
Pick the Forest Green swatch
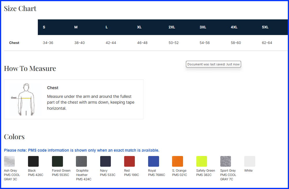click(x=57, y=161)
